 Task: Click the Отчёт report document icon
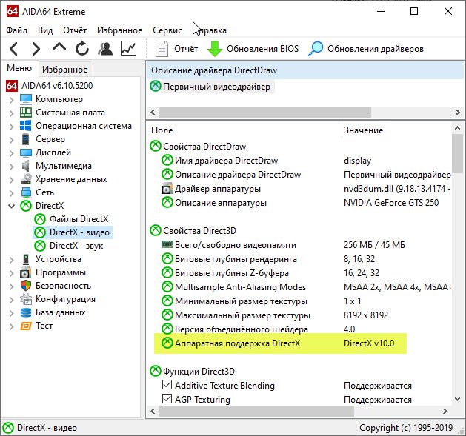click(162, 49)
